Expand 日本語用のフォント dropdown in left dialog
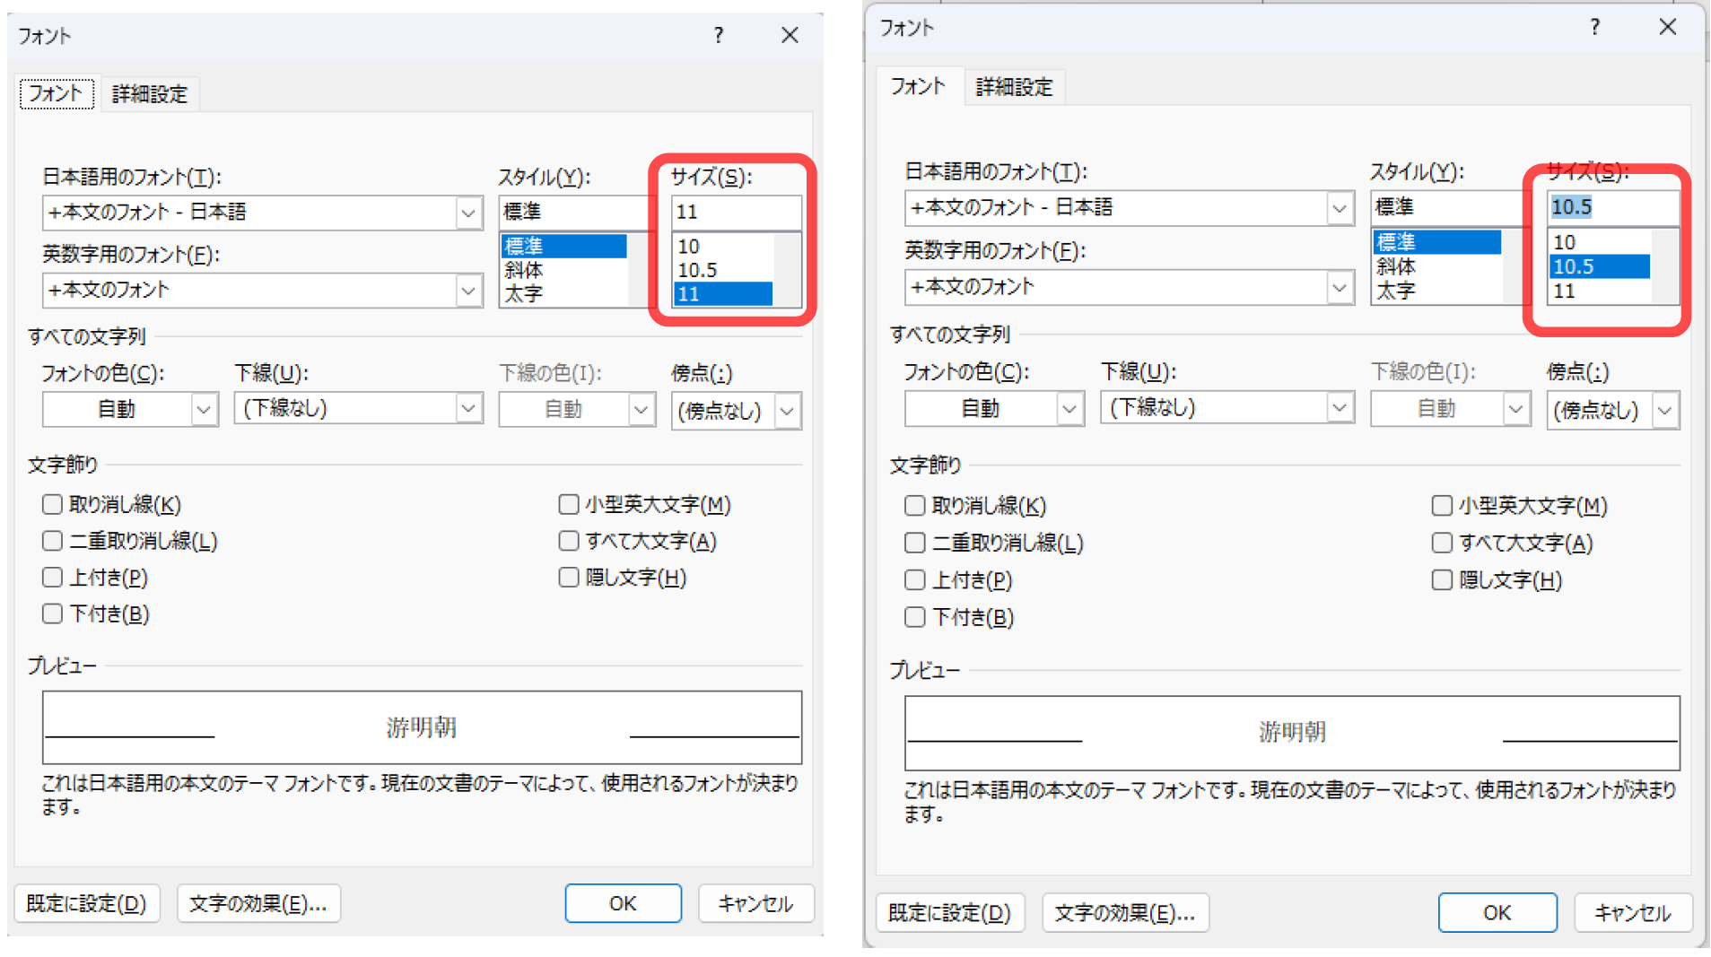Viewport: 1711px width, 957px height. pyautogui.click(x=468, y=213)
